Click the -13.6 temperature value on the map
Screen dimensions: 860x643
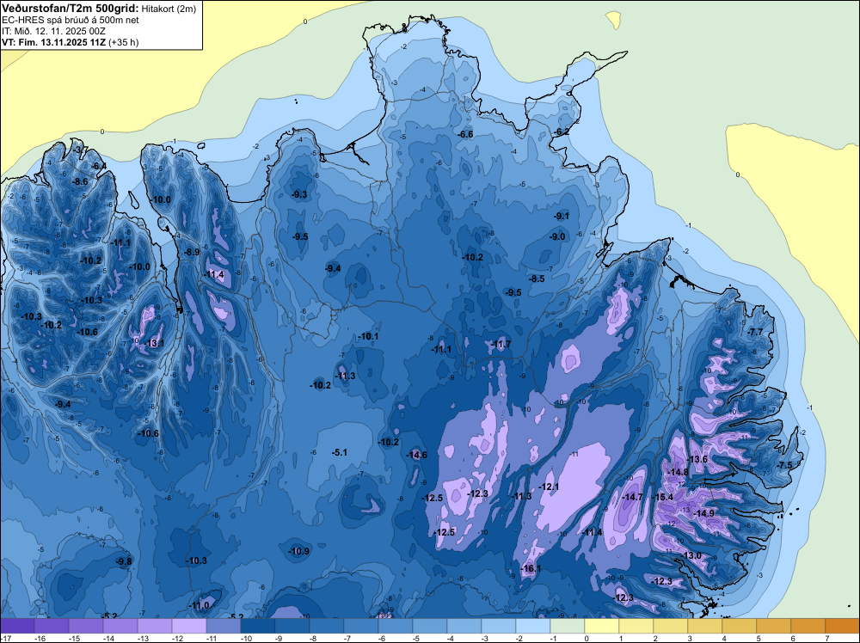point(697,459)
